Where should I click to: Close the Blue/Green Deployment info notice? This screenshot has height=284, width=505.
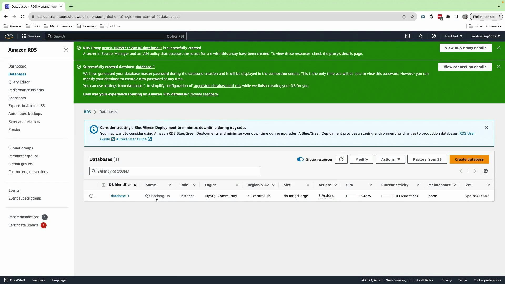point(487,128)
